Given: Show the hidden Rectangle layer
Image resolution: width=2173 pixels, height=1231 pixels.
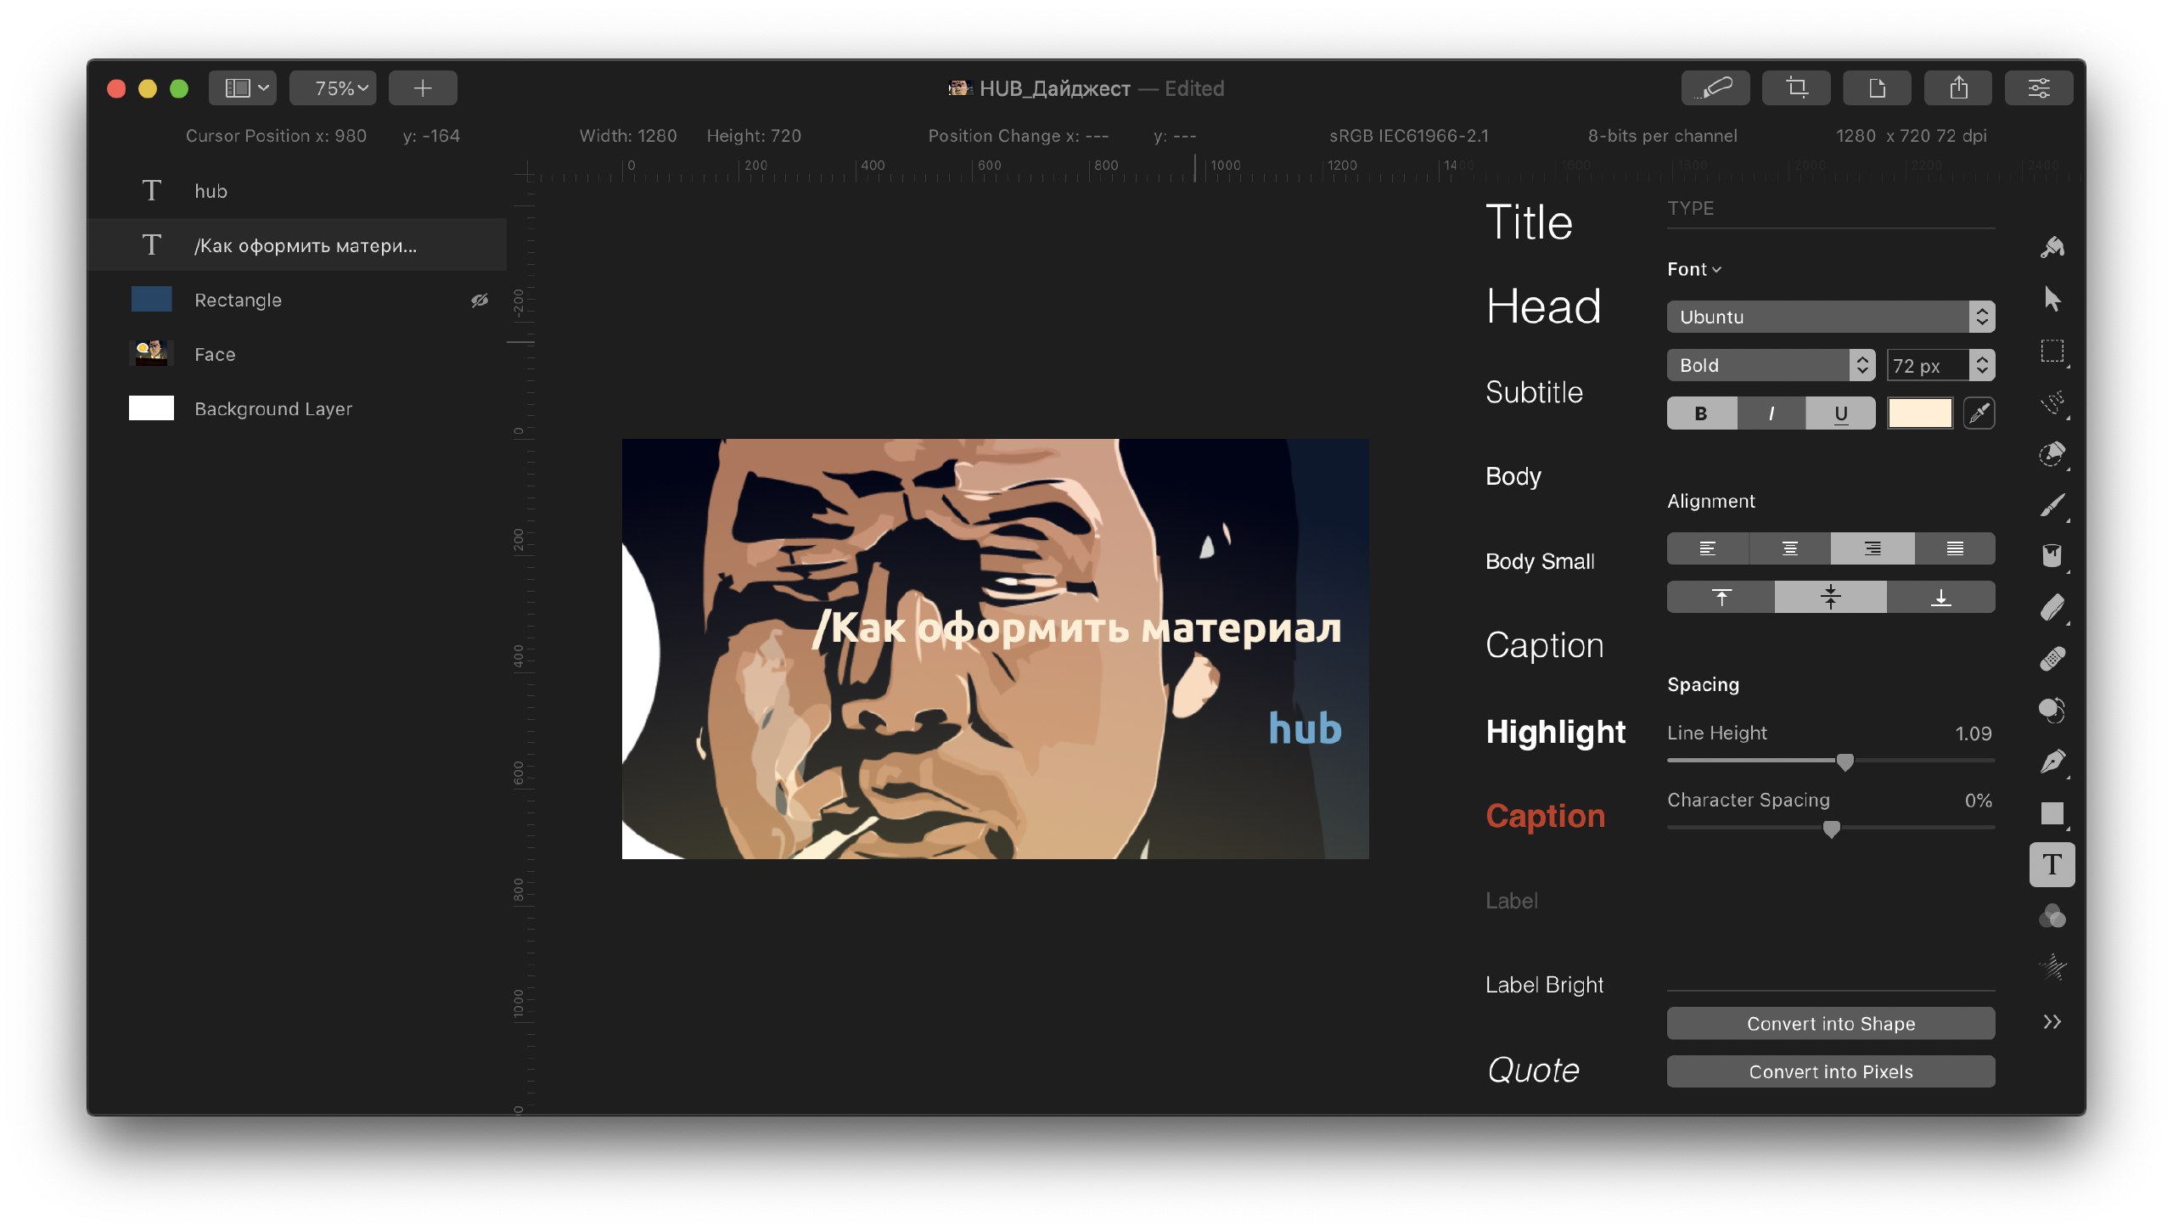Looking at the screenshot, I should pyautogui.click(x=480, y=300).
